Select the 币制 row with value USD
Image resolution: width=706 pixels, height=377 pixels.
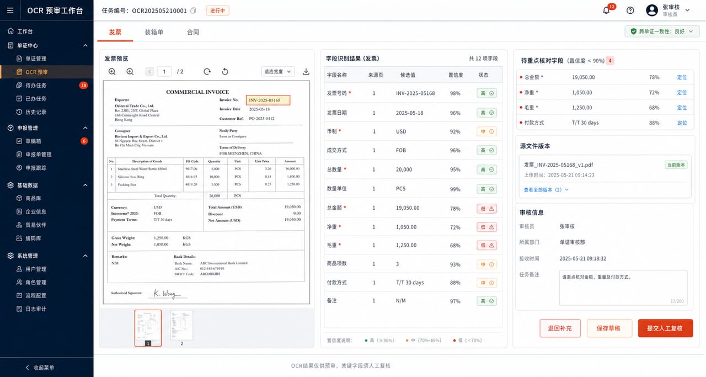click(x=413, y=131)
